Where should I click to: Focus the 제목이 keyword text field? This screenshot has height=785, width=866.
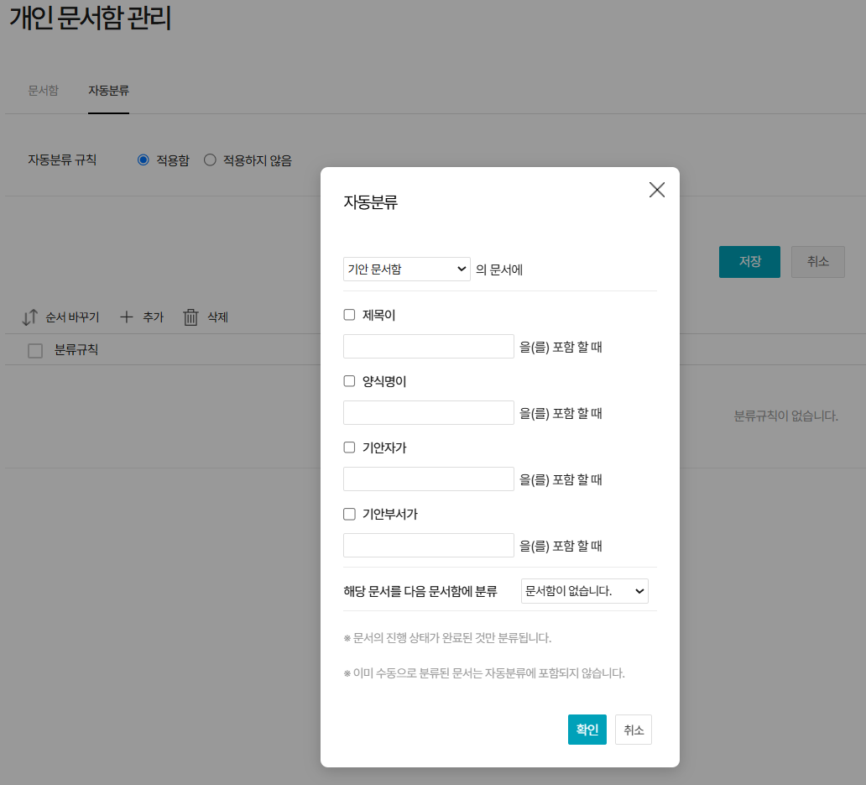(429, 347)
